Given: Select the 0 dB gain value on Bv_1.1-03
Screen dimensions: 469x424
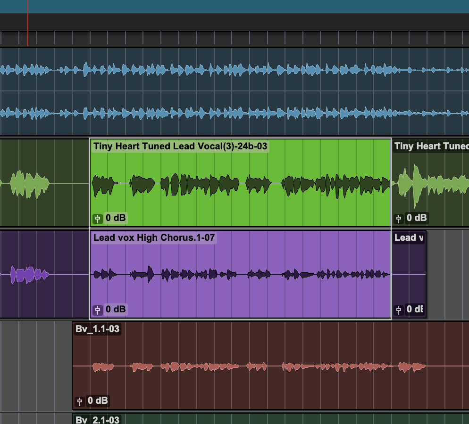Looking at the screenshot, I should coord(98,401).
